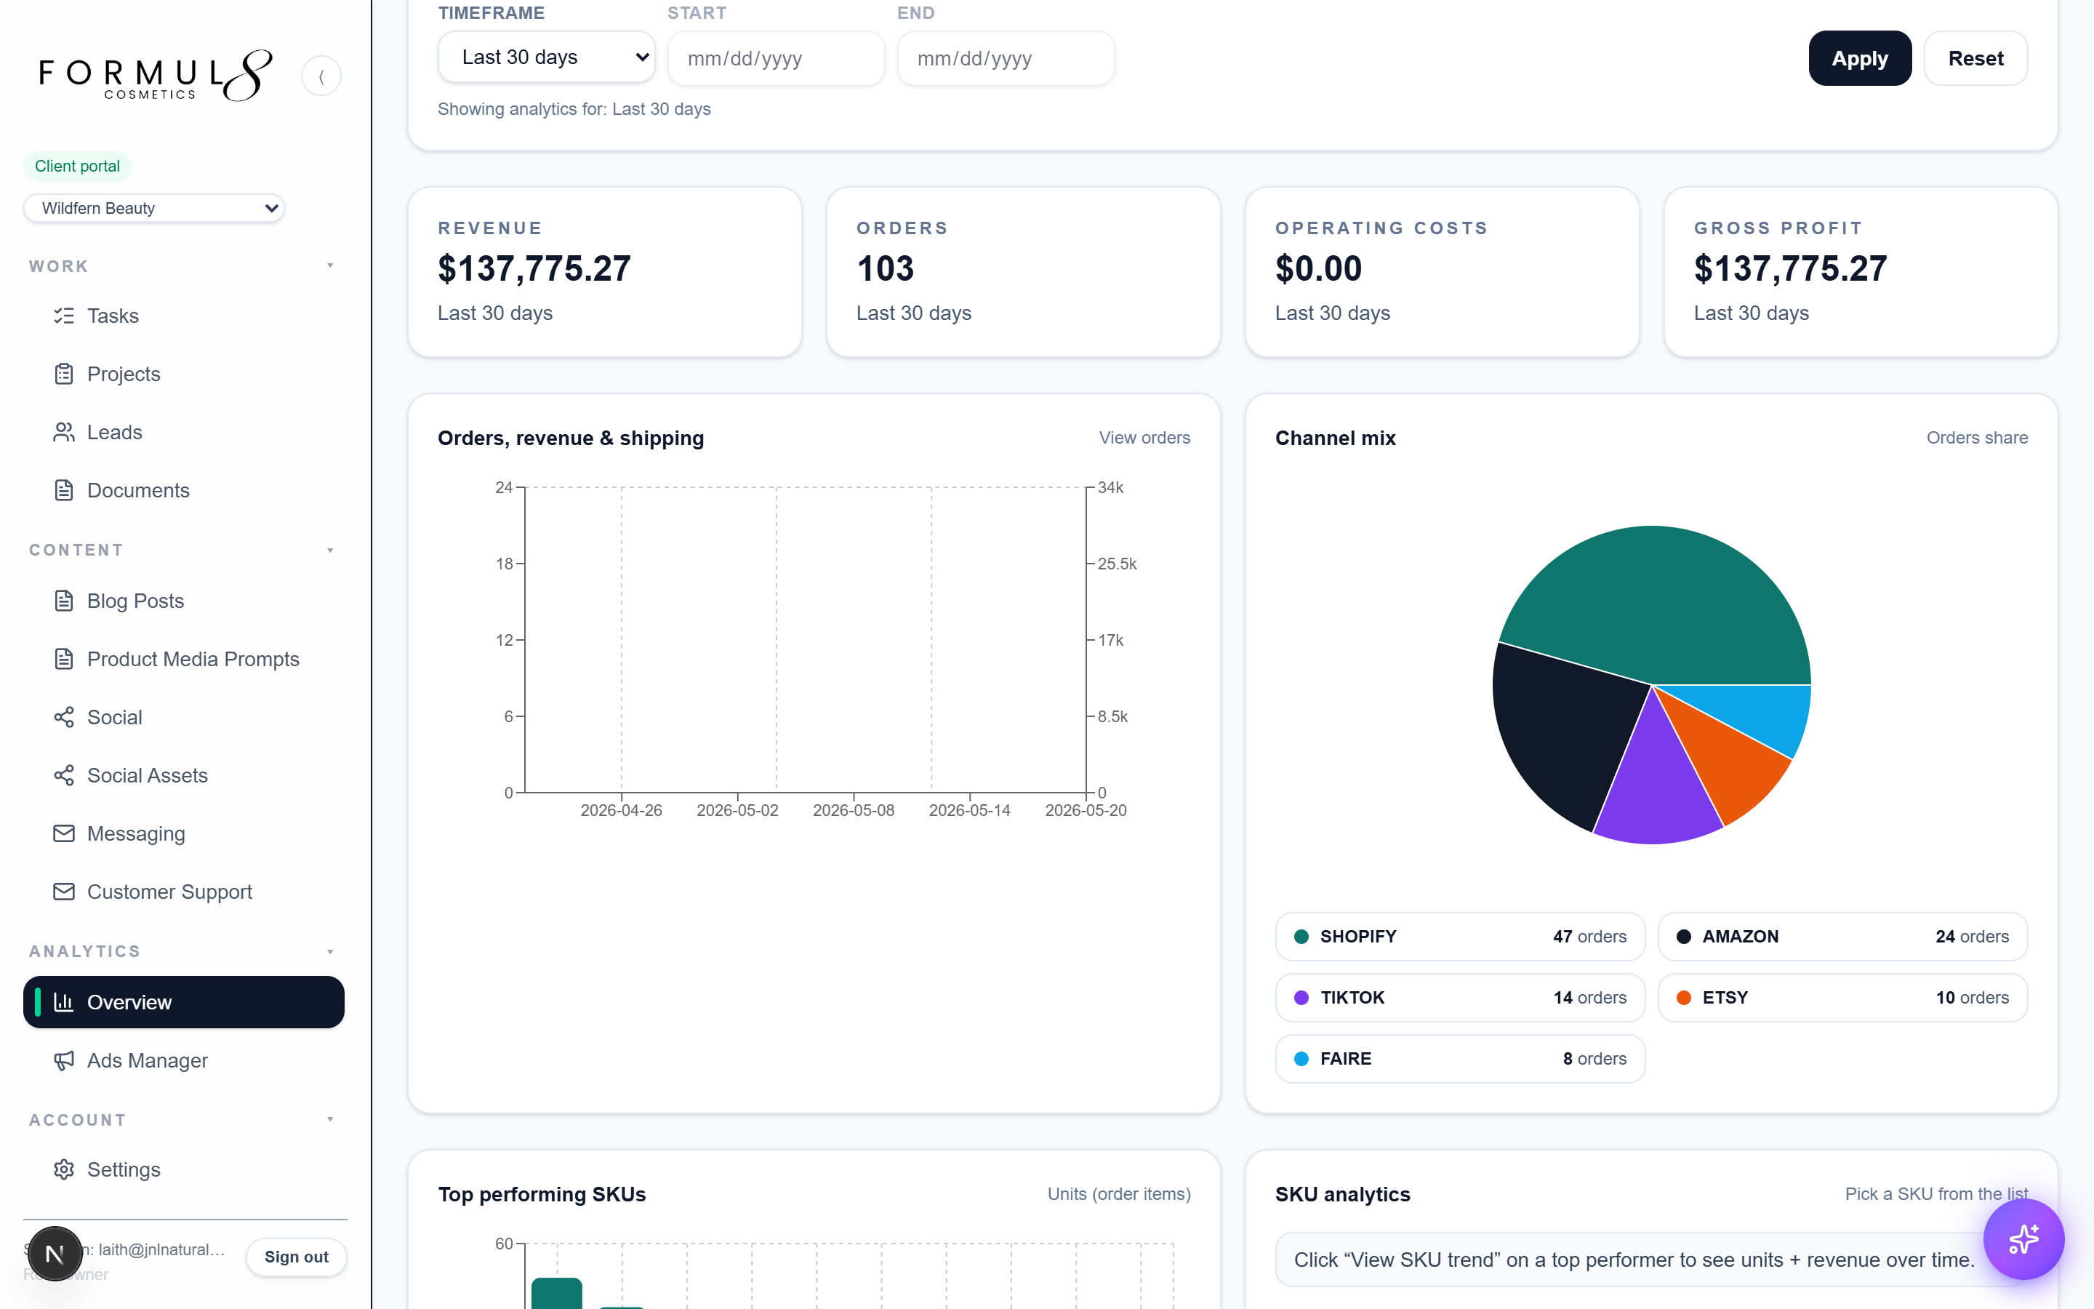Click the Gross Profit card value
Image resolution: width=2094 pixels, height=1309 pixels.
point(1790,268)
